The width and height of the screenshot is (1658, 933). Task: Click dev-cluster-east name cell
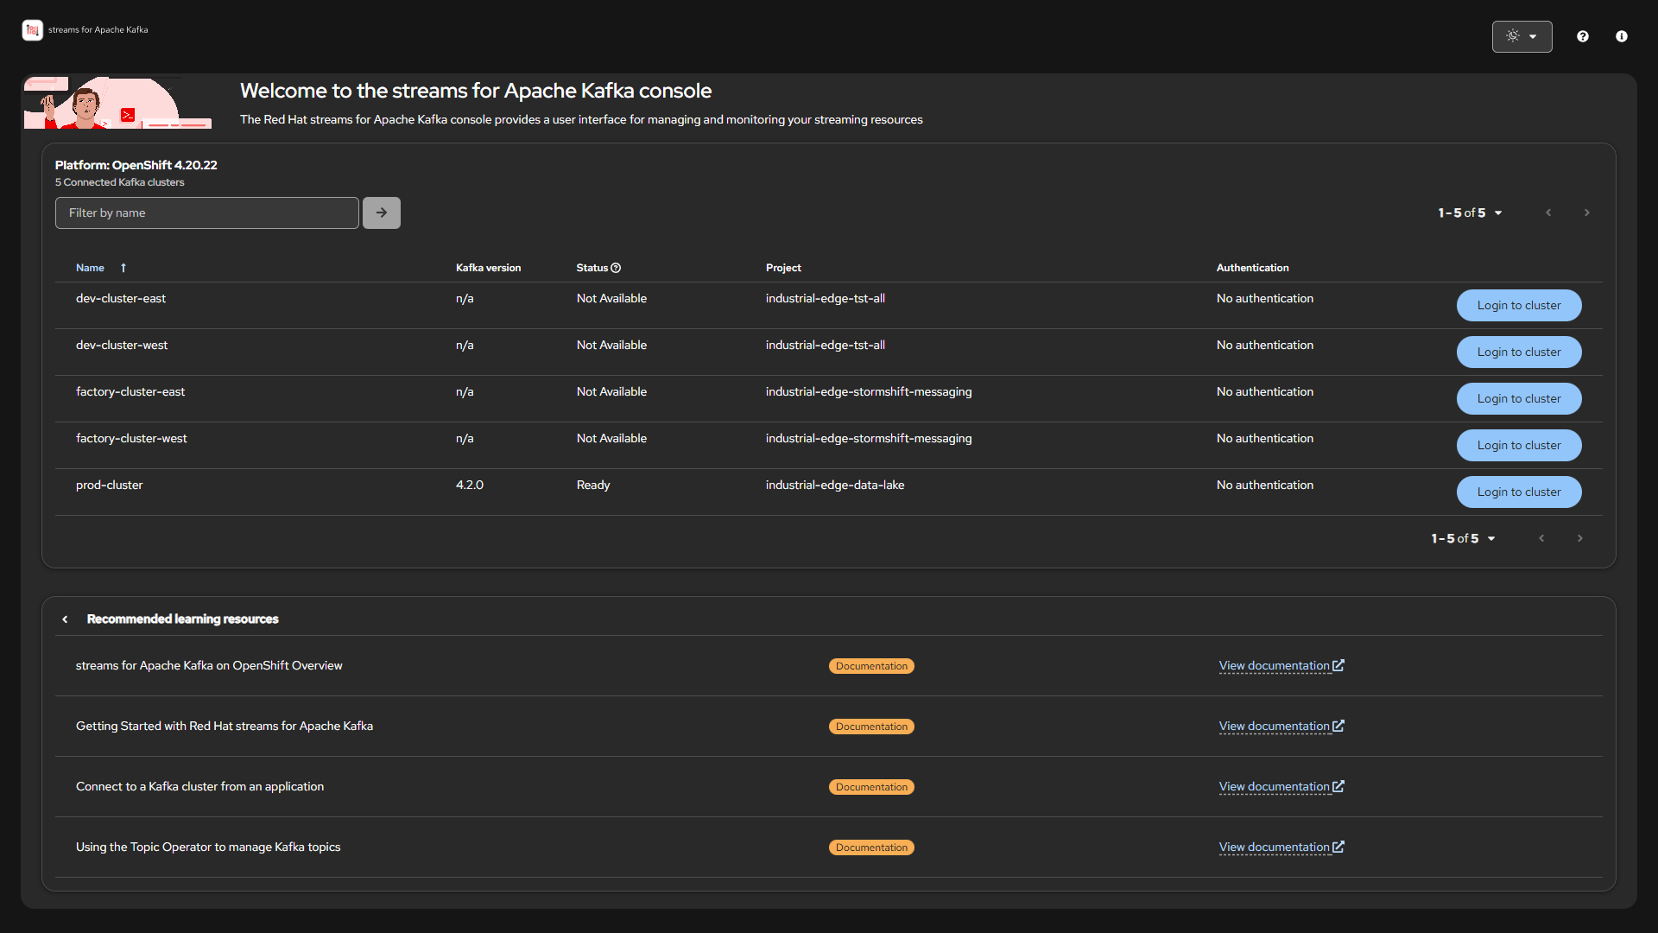point(121,298)
